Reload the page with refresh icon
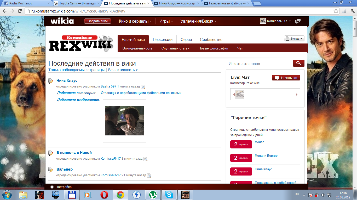Screen dimensions: 357x200 20,11
